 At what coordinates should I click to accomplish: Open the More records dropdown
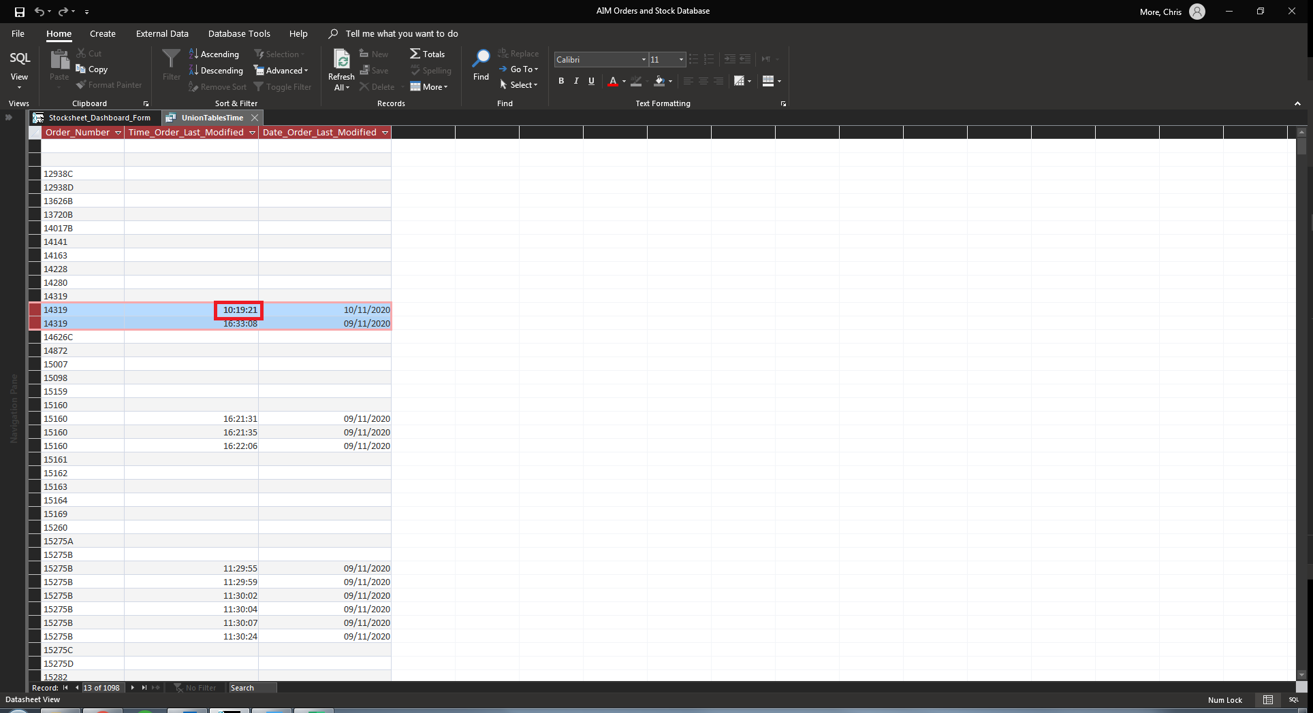point(429,87)
